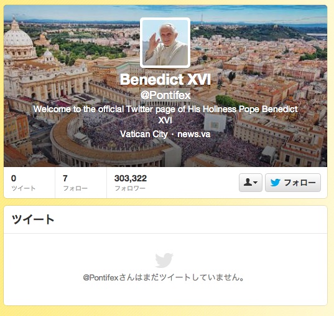This screenshot has width=334, height=316.
Task: Click the Benedict XVI profile avatar photo
Action: tap(165, 43)
